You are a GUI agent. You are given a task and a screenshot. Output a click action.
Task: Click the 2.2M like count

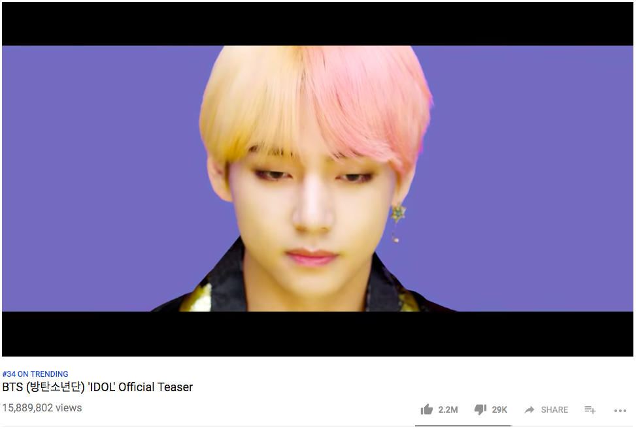coord(448,410)
